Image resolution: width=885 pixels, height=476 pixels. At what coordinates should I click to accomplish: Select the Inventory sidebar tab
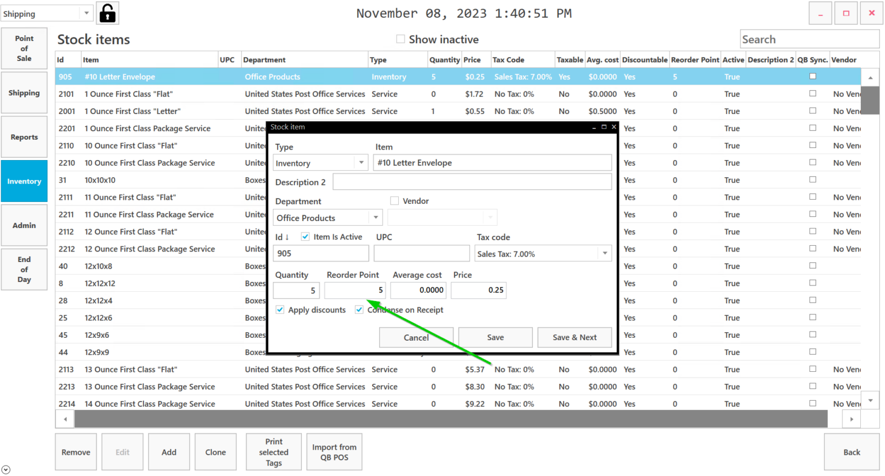pyautogui.click(x=24, y=181)
